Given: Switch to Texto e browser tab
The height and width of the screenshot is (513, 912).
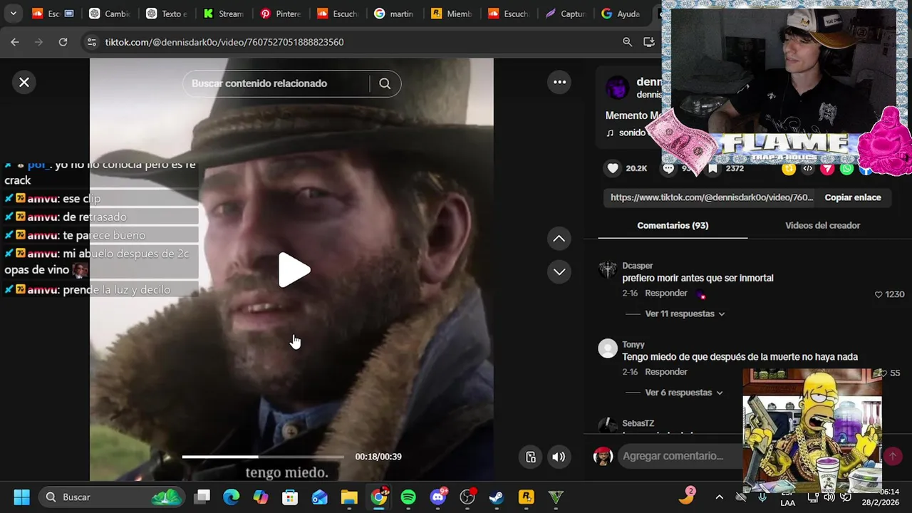Looking at the screenshot, I should 166,14.
